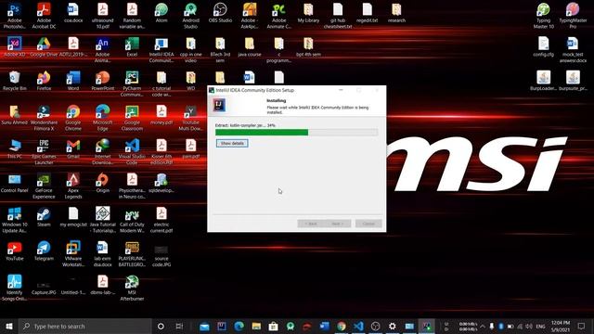594x334 pixels.
Task: Select the GeForce Experience shortcut
Action: [44, 186]
